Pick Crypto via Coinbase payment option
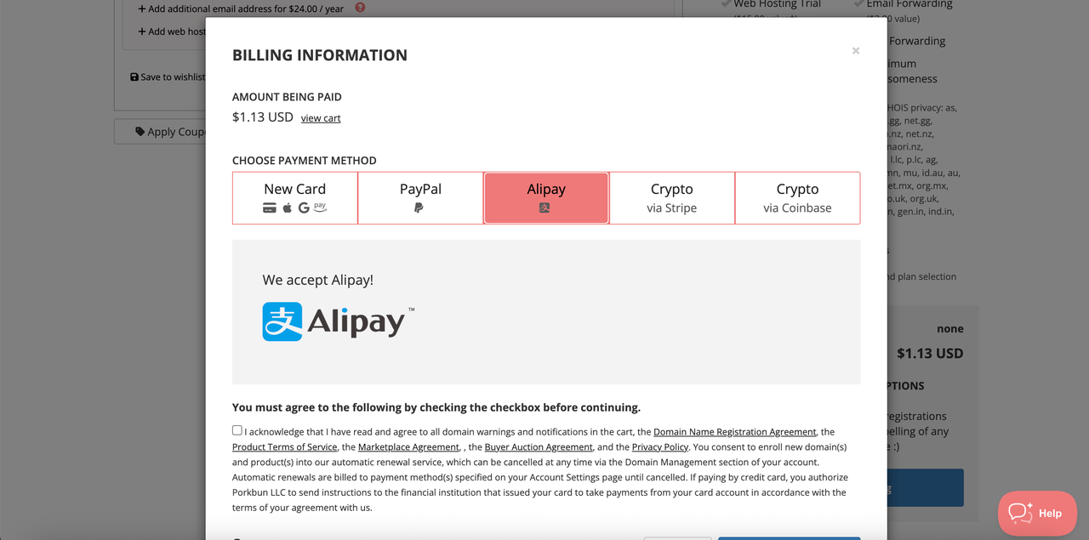This screenshot has width=1089, height=540. click(797, 198)
